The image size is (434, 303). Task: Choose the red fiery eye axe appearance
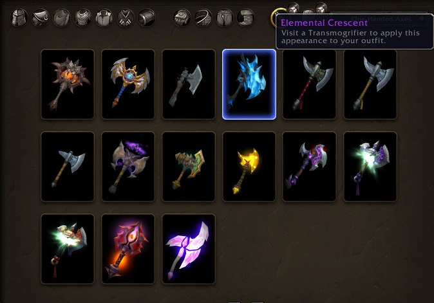tap(128, 249)
